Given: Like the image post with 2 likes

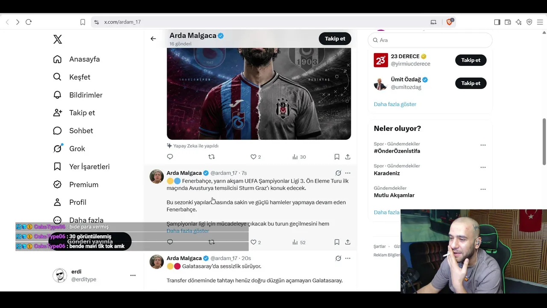Looking at the screenshot, I should [256, 157].
